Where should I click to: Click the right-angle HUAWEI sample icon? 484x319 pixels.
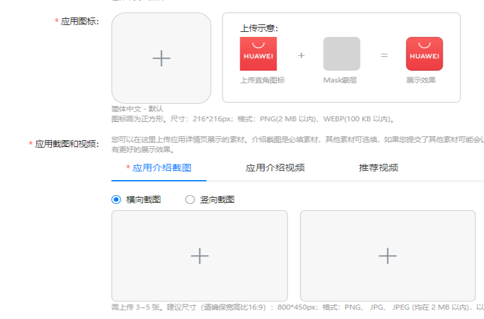coord(258,54)
